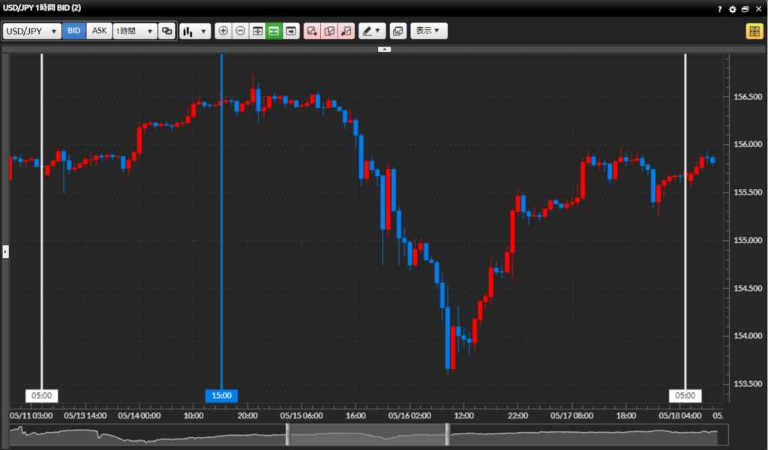This screenshot has height=450, width=768.
Task: Click the yellow crosshair icon at top right
Action: [x=753, y=31]
